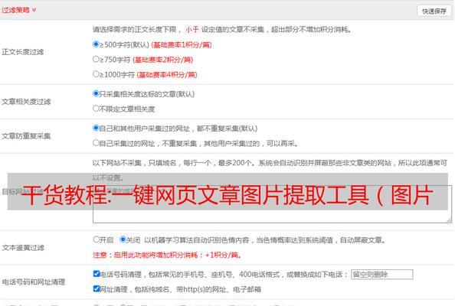This screenshot has width=455, height=306.
Task: Click the red 注意：启用此功能将增加积分消耗 note
Action: [x=168, y=255]
